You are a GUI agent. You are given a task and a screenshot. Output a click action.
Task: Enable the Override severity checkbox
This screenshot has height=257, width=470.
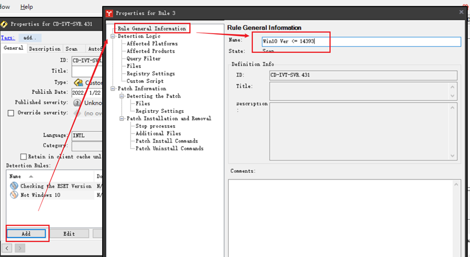click(11, 113)
